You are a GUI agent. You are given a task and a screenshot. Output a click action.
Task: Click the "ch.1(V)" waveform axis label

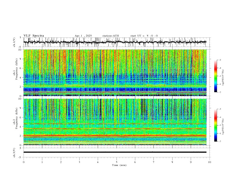point(14,42)
